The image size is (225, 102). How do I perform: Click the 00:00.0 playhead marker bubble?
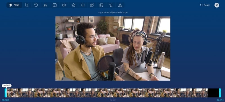point(6,85)
